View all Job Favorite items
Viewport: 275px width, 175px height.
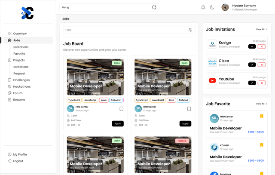pyautogui.click(x=262, y=104)
